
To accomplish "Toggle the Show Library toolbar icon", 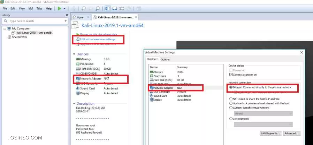I will click(108, 9).
